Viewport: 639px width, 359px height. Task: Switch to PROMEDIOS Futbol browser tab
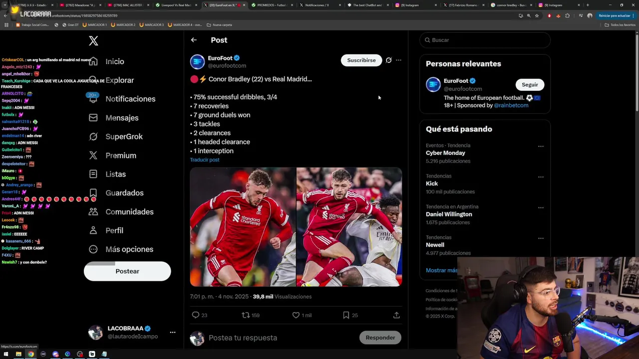[272, 5]
